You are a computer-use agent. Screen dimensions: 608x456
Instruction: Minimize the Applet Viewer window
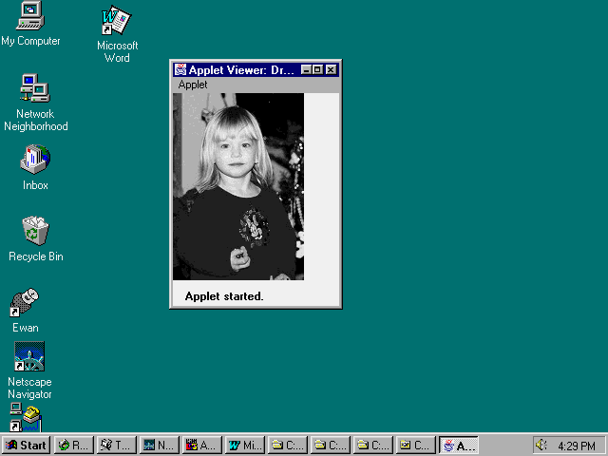(x=306, y=69)
